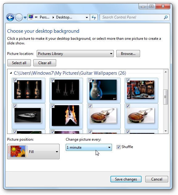Maximize the Desktop Background window
178x195 pixels.
[151, 6]
